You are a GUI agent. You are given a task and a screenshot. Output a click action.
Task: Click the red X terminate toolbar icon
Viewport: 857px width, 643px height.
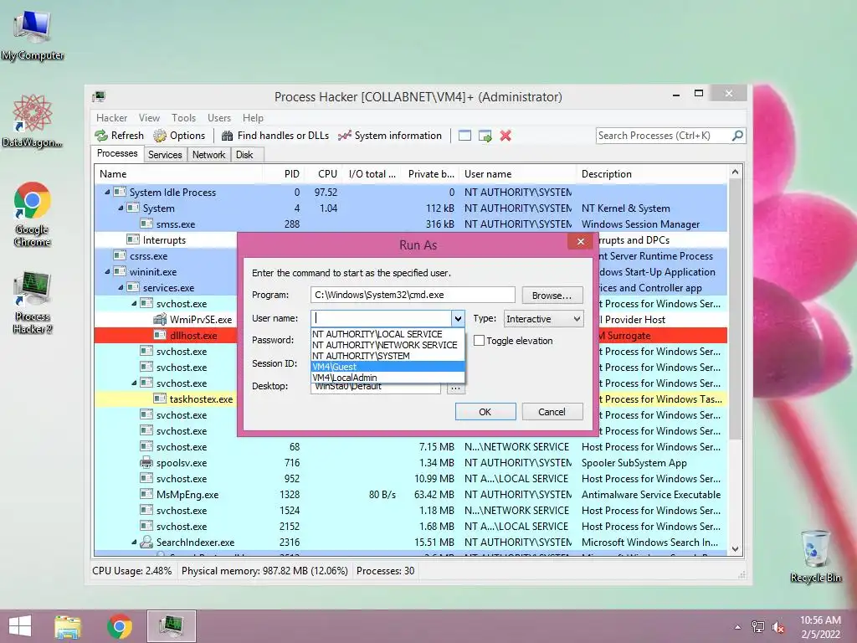pyautogui.click(x=505, y=136)
